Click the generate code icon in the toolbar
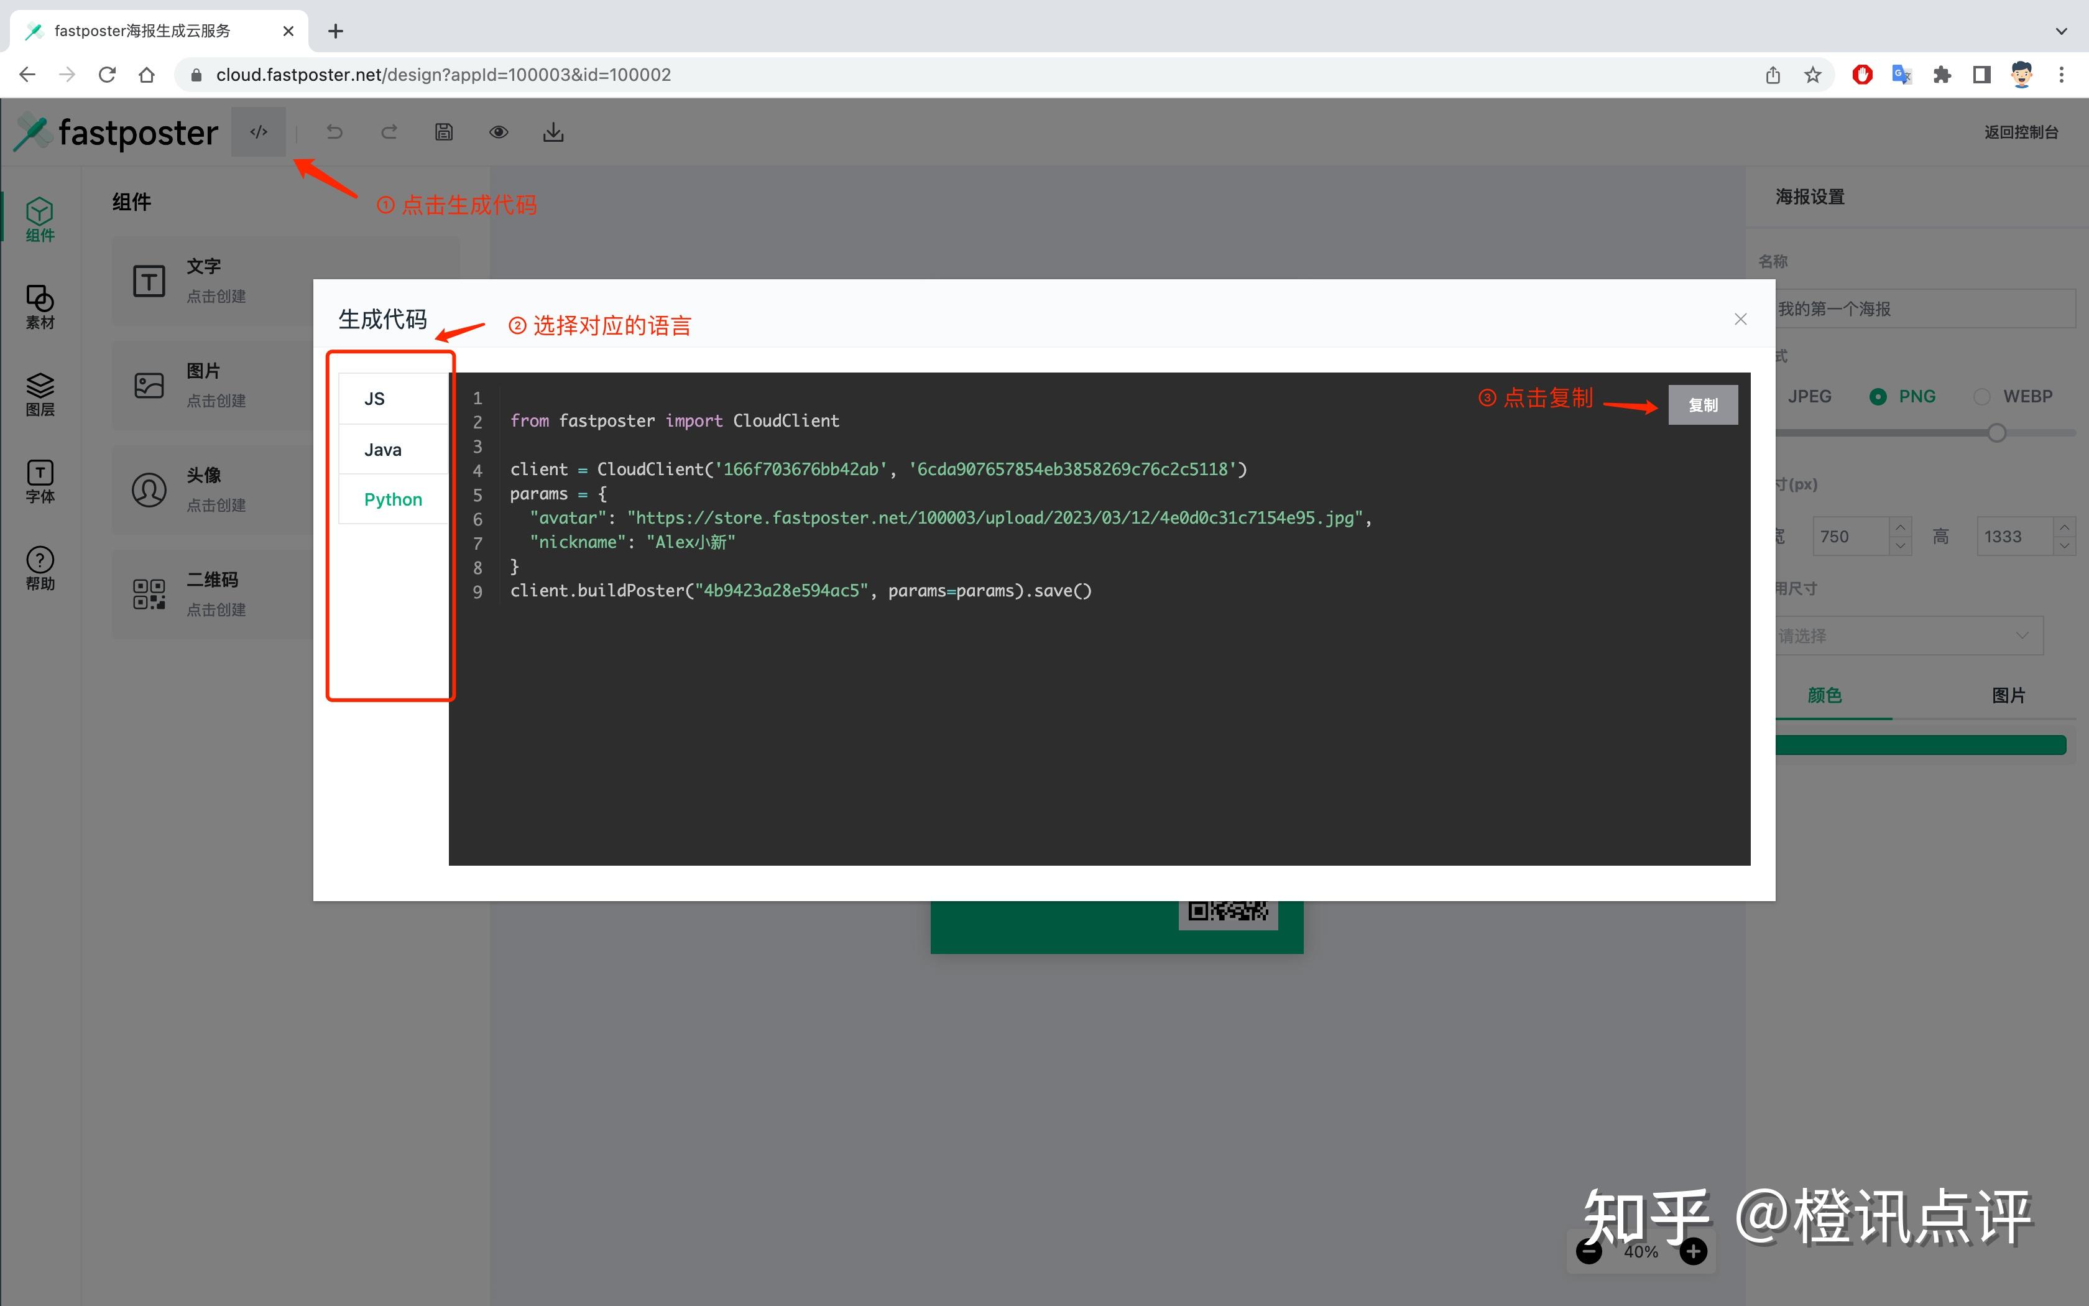The image size is (2089, 1306). point(258,131)
